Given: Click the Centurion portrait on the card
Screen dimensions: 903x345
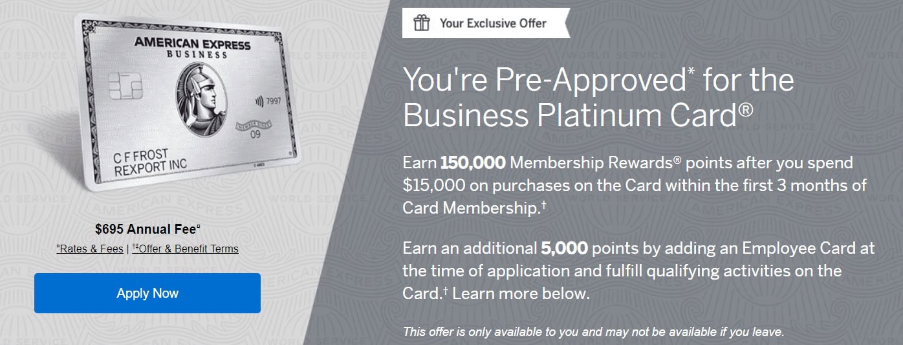Looking at the screenshot, I should coord(201,99).
